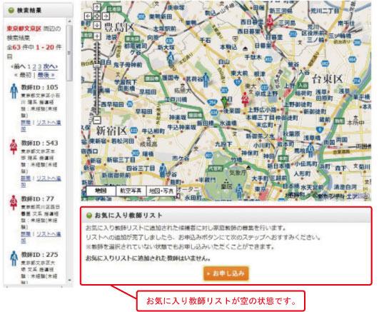Open 詳細 link for teacher ID 543
Viewport: 379px width, 312px height.
tap(26, 178)
